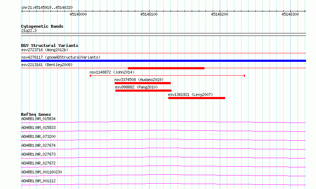Select the DGV Structural Variants track heading
This screenshot has height=189, width=316.
tap(50, 45)
